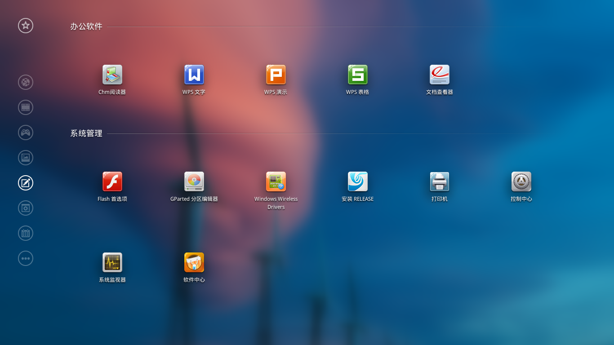Open WPS 文字 word processor

pyautogui.click(x=194, y=80)
